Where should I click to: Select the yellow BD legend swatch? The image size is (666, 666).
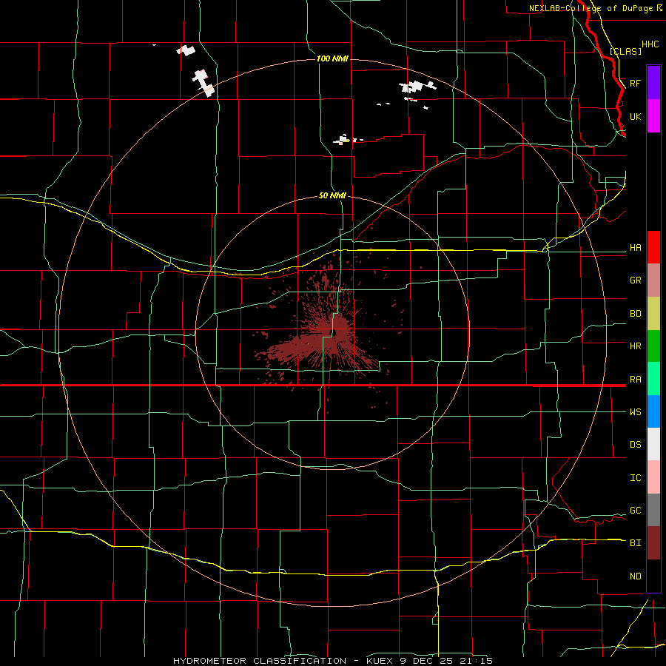click(x=653, y=314)
